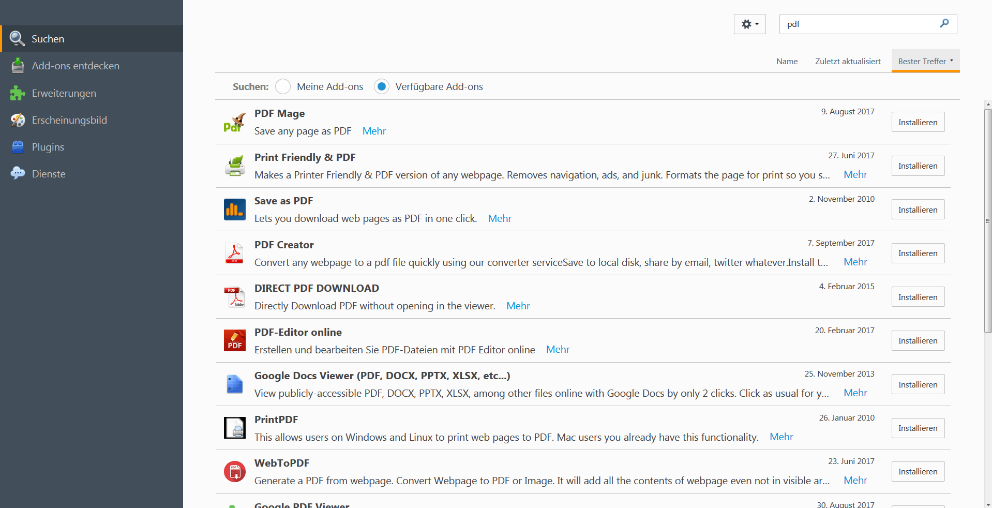
Task: Install the PDF Mage add-on
Action: 918,122
